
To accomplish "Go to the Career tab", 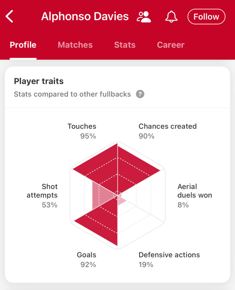I will click(x=171, y=45).
